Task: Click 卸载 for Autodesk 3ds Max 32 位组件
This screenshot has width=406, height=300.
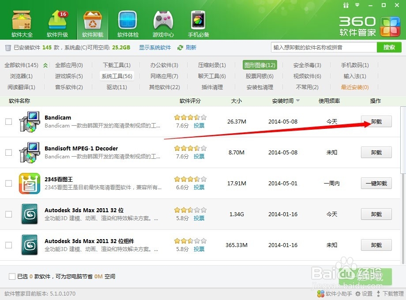Action: pos(376,245)
